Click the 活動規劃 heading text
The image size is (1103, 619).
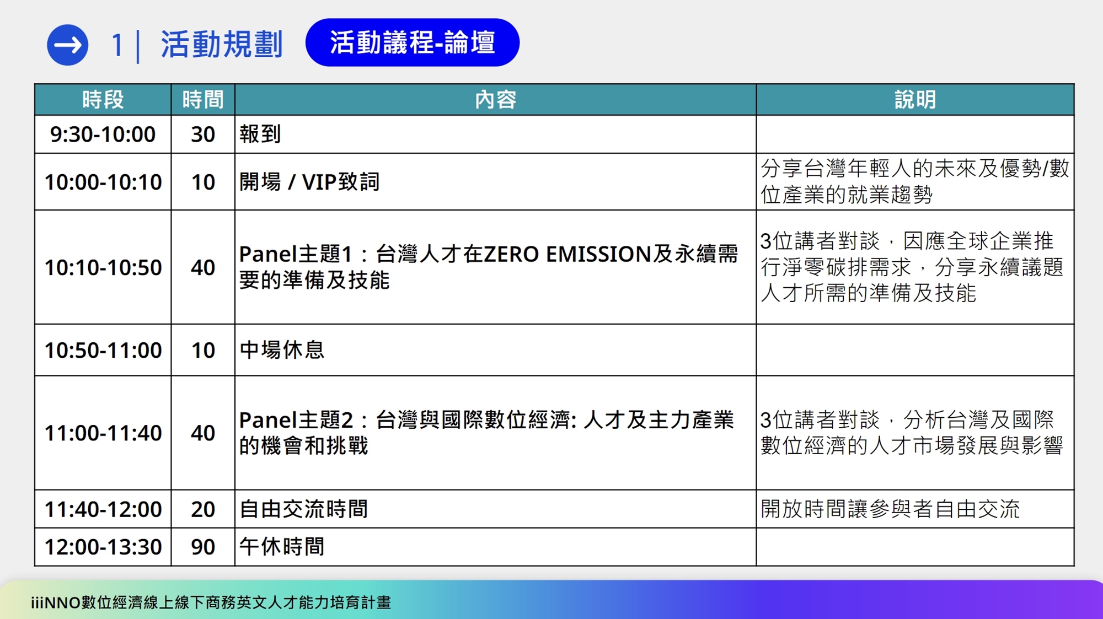coord(222,45)
